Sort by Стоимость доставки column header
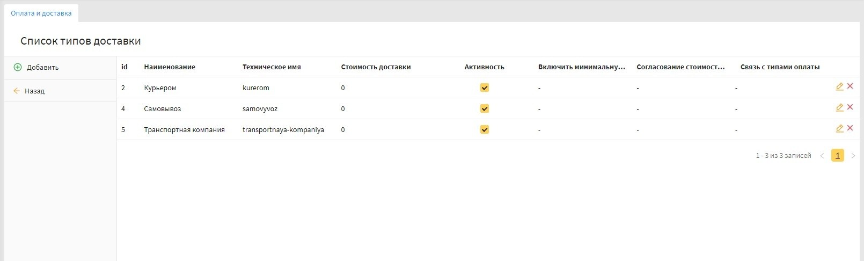The image size is (864, 261). click(376, 67)
